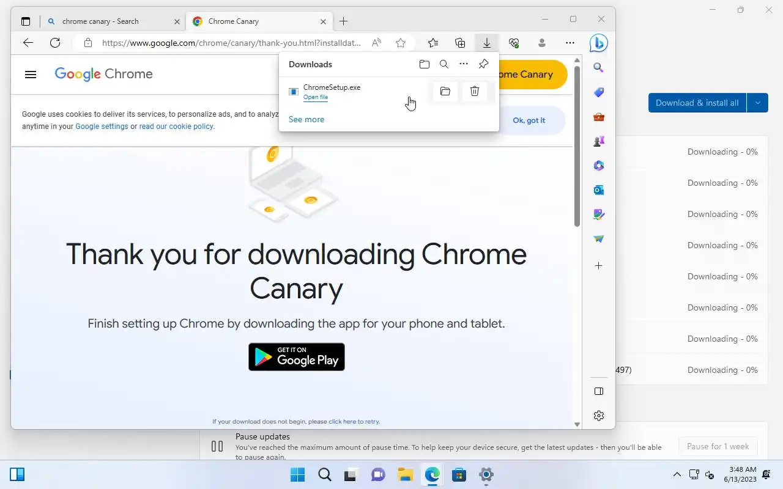Open Downloads folder icon in panel header
This screenshot has height=489, width=783.
(x=425, y=64)
